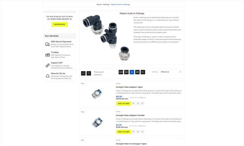Screen dimensions: 244x146
Task: Open quick view for Straight Male Adaptor Parallel
Action: click(133, 132)
